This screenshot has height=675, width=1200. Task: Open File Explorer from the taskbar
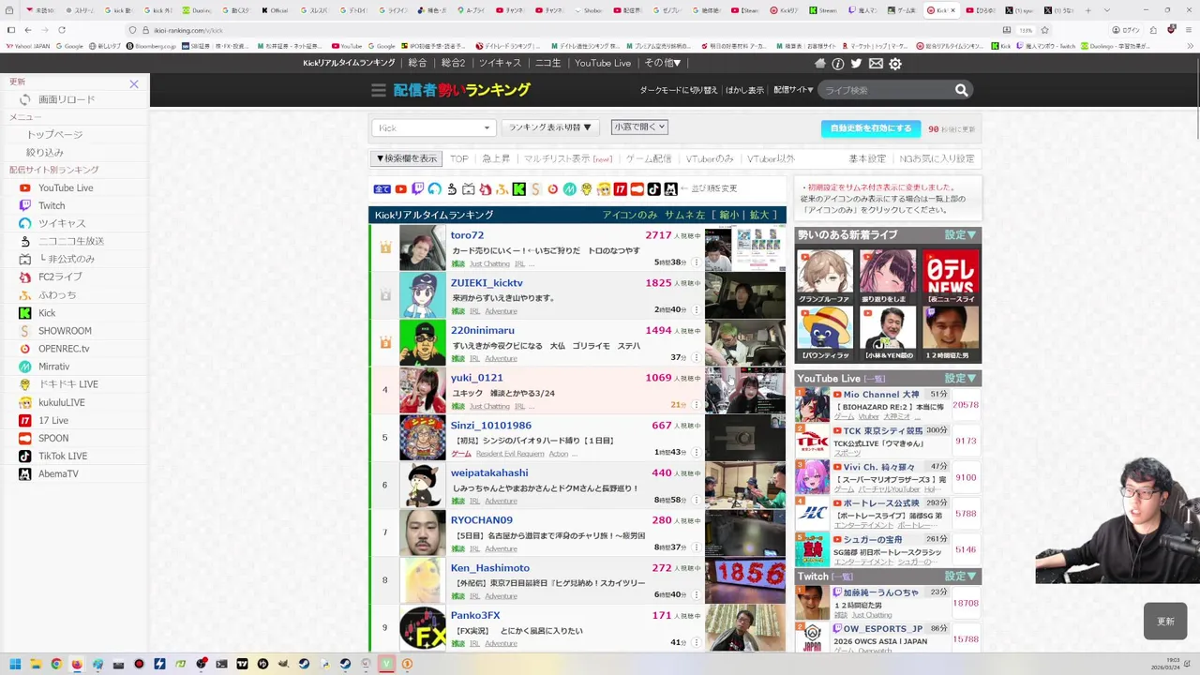tap(36, 664)
